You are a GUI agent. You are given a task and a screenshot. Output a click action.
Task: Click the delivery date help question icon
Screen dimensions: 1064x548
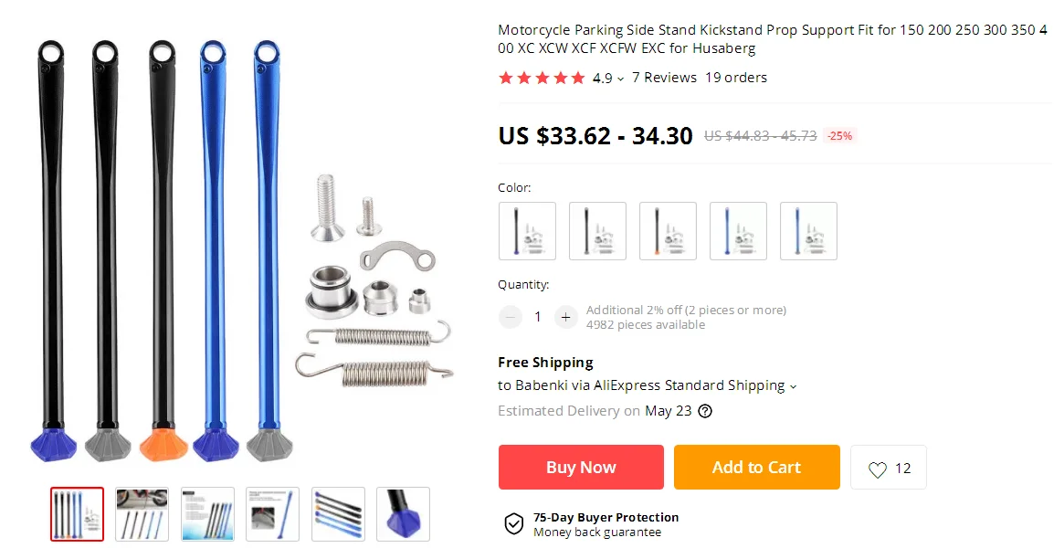coord(705,411)
